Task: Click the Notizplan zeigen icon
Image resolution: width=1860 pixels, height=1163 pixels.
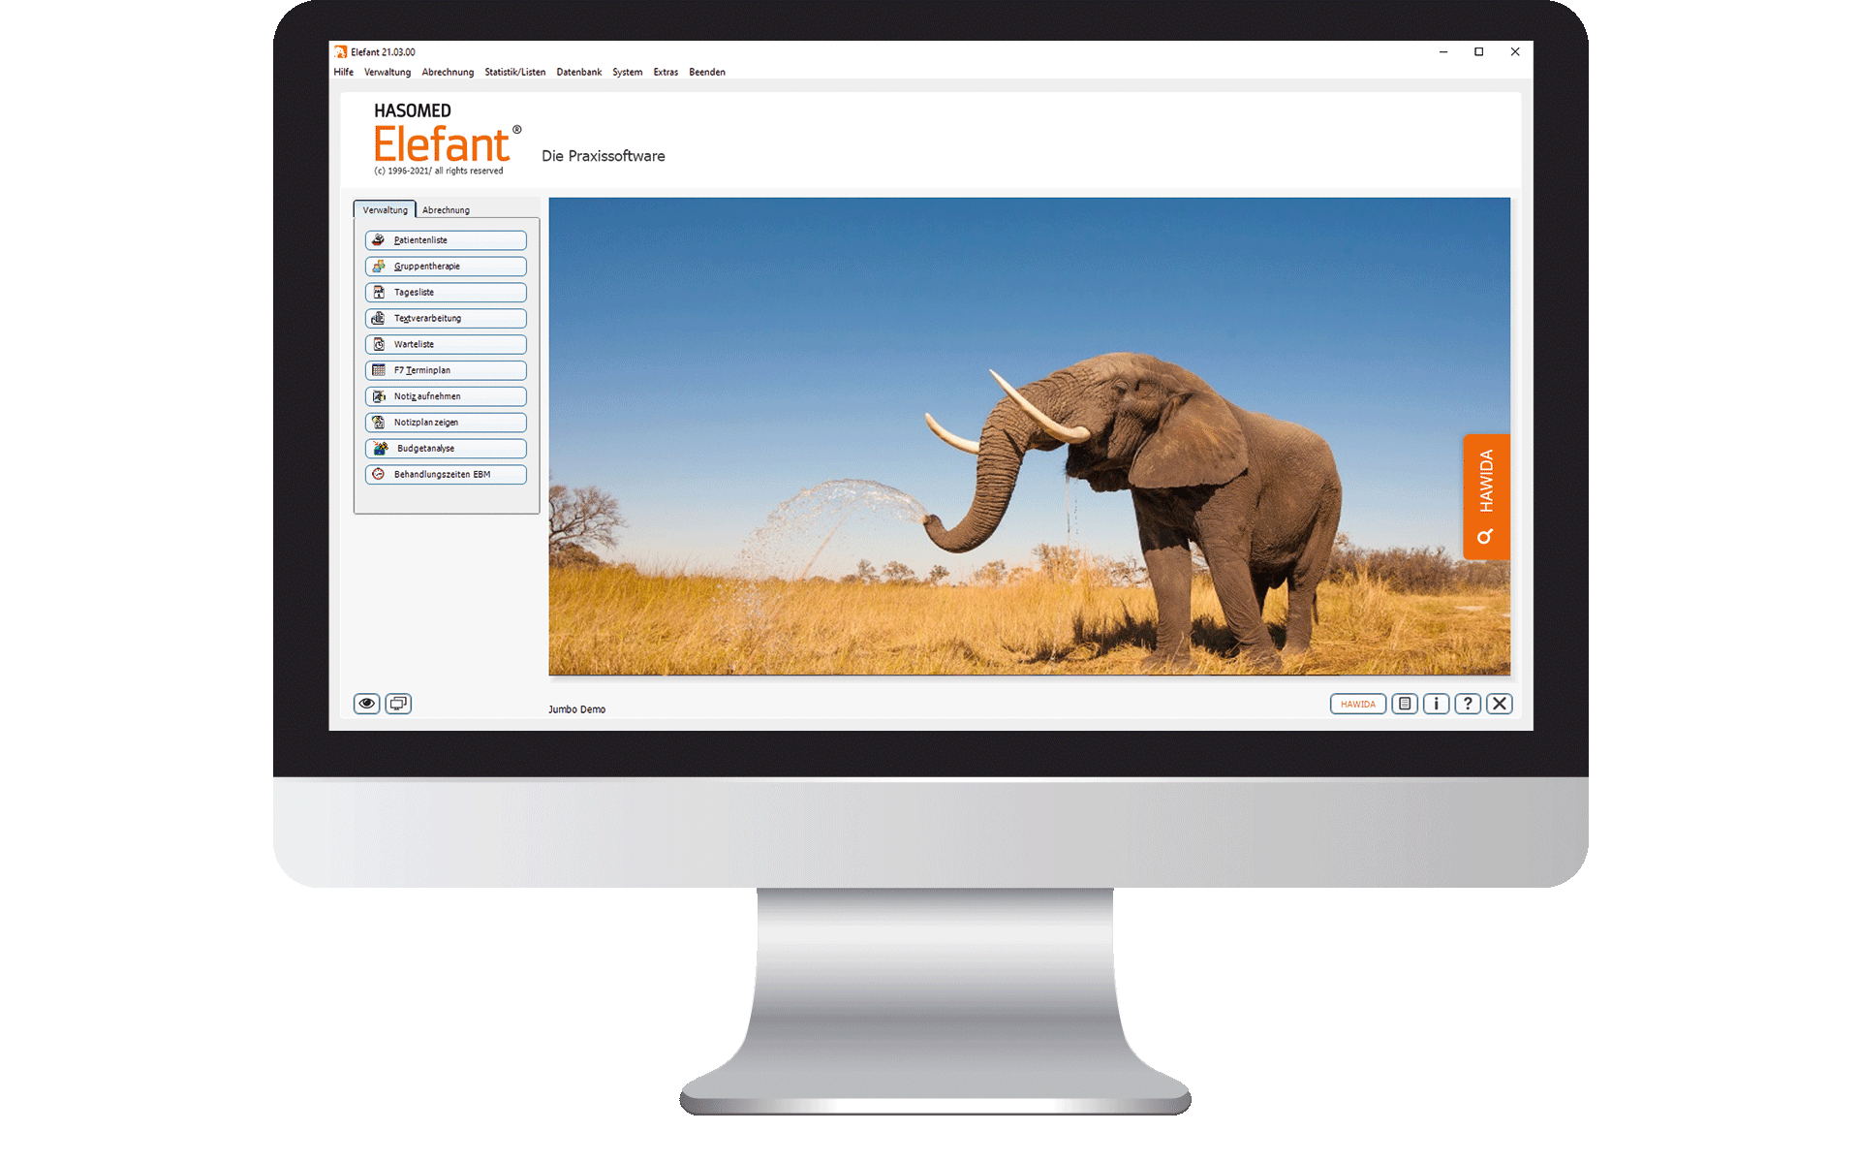Action: click(x=379, y=424)
